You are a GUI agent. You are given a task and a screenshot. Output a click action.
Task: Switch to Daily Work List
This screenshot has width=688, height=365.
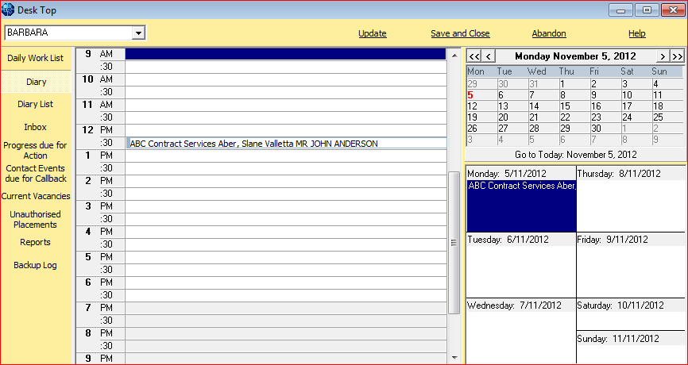point(36,58)
